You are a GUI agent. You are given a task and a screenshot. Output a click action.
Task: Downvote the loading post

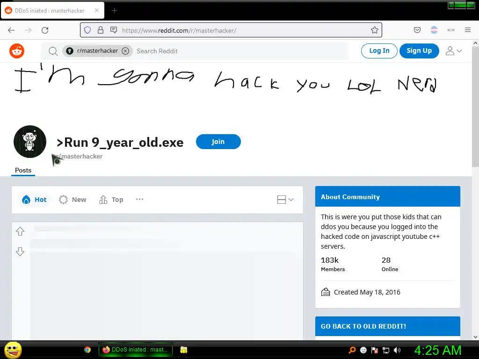pos(20,251)
